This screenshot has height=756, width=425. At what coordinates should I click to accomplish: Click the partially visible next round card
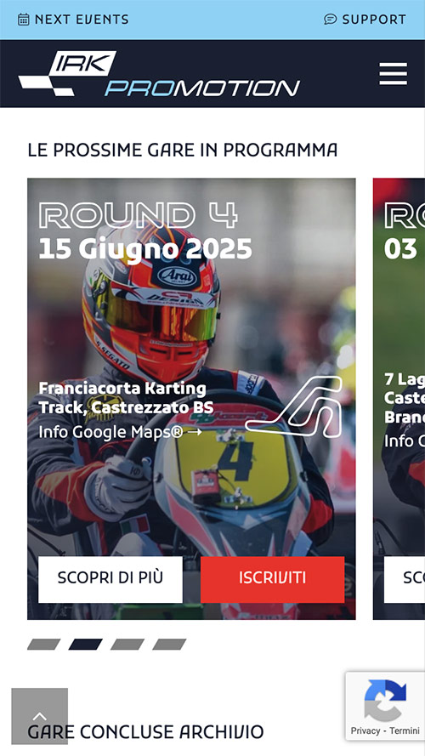coord(399,399)
